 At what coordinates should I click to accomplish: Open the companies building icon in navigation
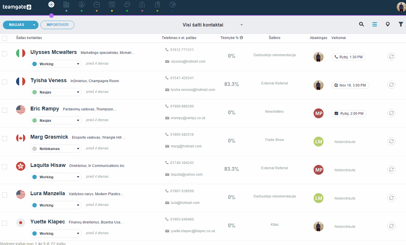(66, 4)
